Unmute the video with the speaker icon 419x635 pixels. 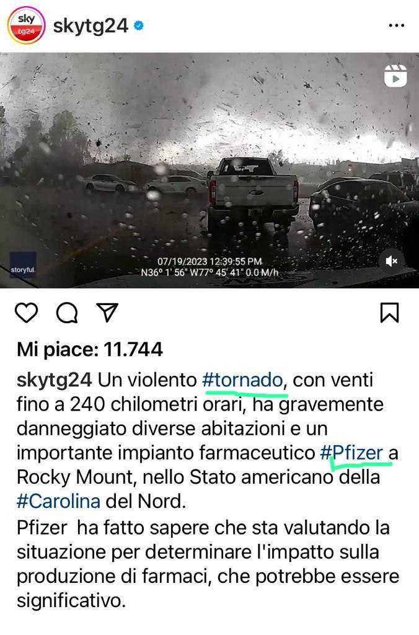click(x=392, y=261)
